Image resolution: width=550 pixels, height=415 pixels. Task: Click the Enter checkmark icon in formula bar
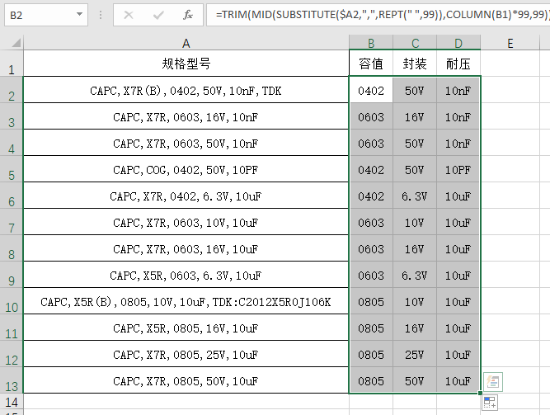point(157,15)
